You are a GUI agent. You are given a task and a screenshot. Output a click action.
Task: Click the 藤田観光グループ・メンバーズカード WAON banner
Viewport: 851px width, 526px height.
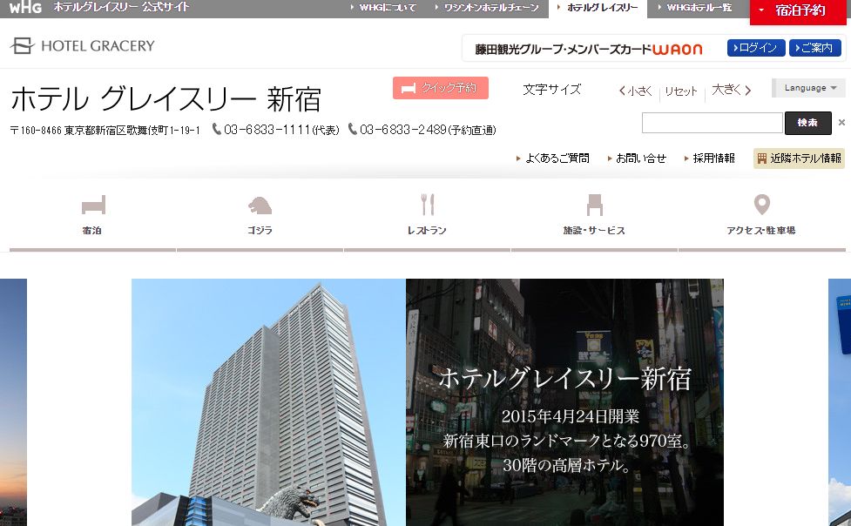tap(589, 50)
